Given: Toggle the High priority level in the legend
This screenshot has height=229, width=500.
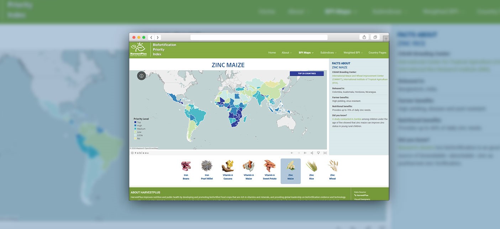Looking at the screenshot, I should click(135, 125).
